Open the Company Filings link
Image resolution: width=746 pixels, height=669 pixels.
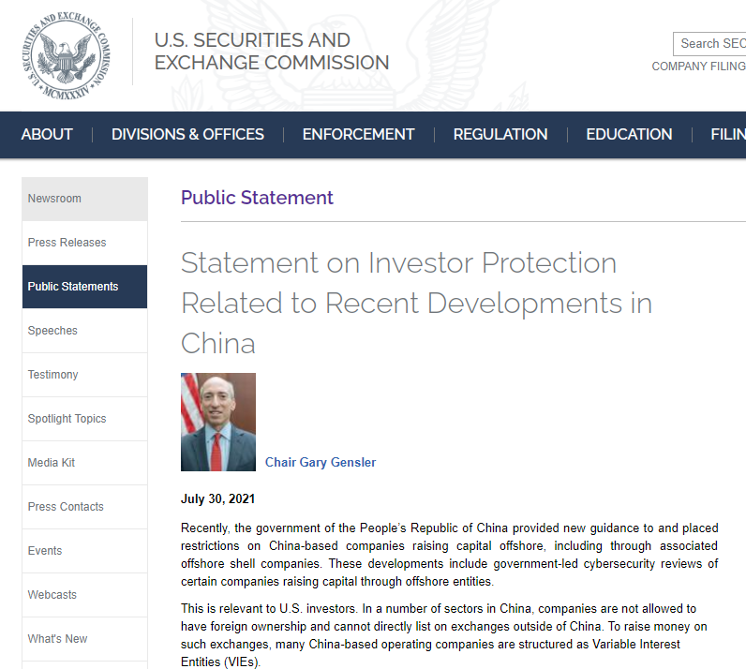click(x=699, y=67)
